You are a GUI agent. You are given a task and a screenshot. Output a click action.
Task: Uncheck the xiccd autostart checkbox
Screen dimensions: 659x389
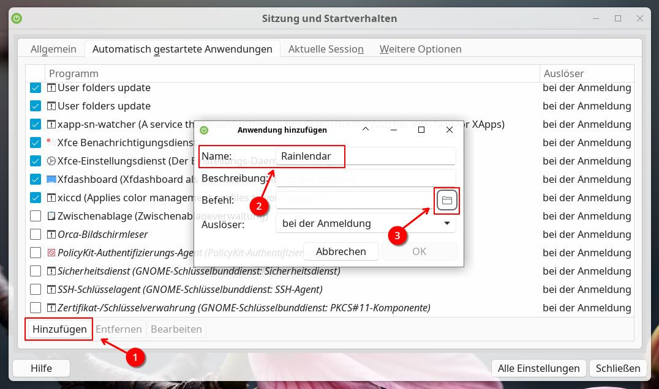click(36, 198)
